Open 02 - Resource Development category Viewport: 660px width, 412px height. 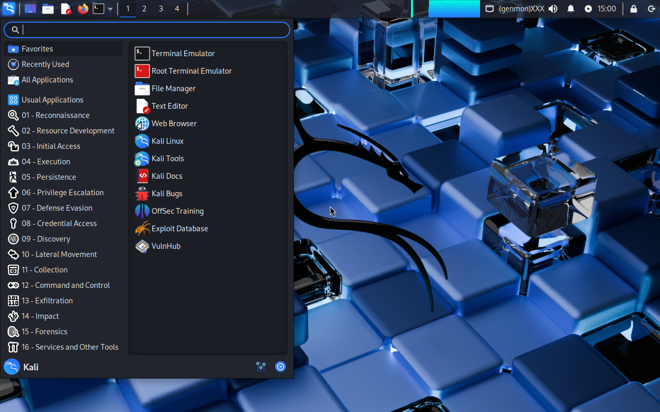pos(63,131)
